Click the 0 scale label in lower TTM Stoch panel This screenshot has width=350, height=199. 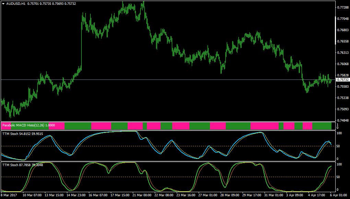[x=338, y=190]
